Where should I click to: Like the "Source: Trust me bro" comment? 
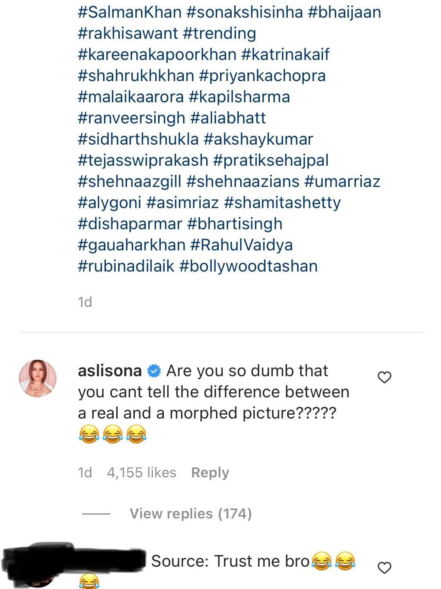(384, 567)
